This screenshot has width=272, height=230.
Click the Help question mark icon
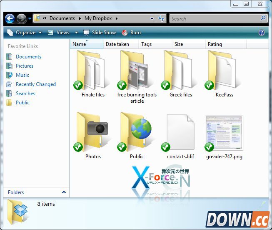pyautogui.click(x=262, y=33)
